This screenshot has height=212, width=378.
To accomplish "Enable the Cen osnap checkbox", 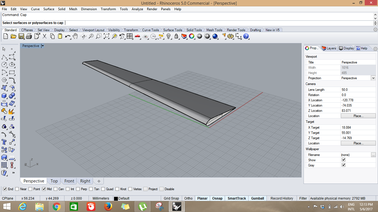I will coord(55,189).
